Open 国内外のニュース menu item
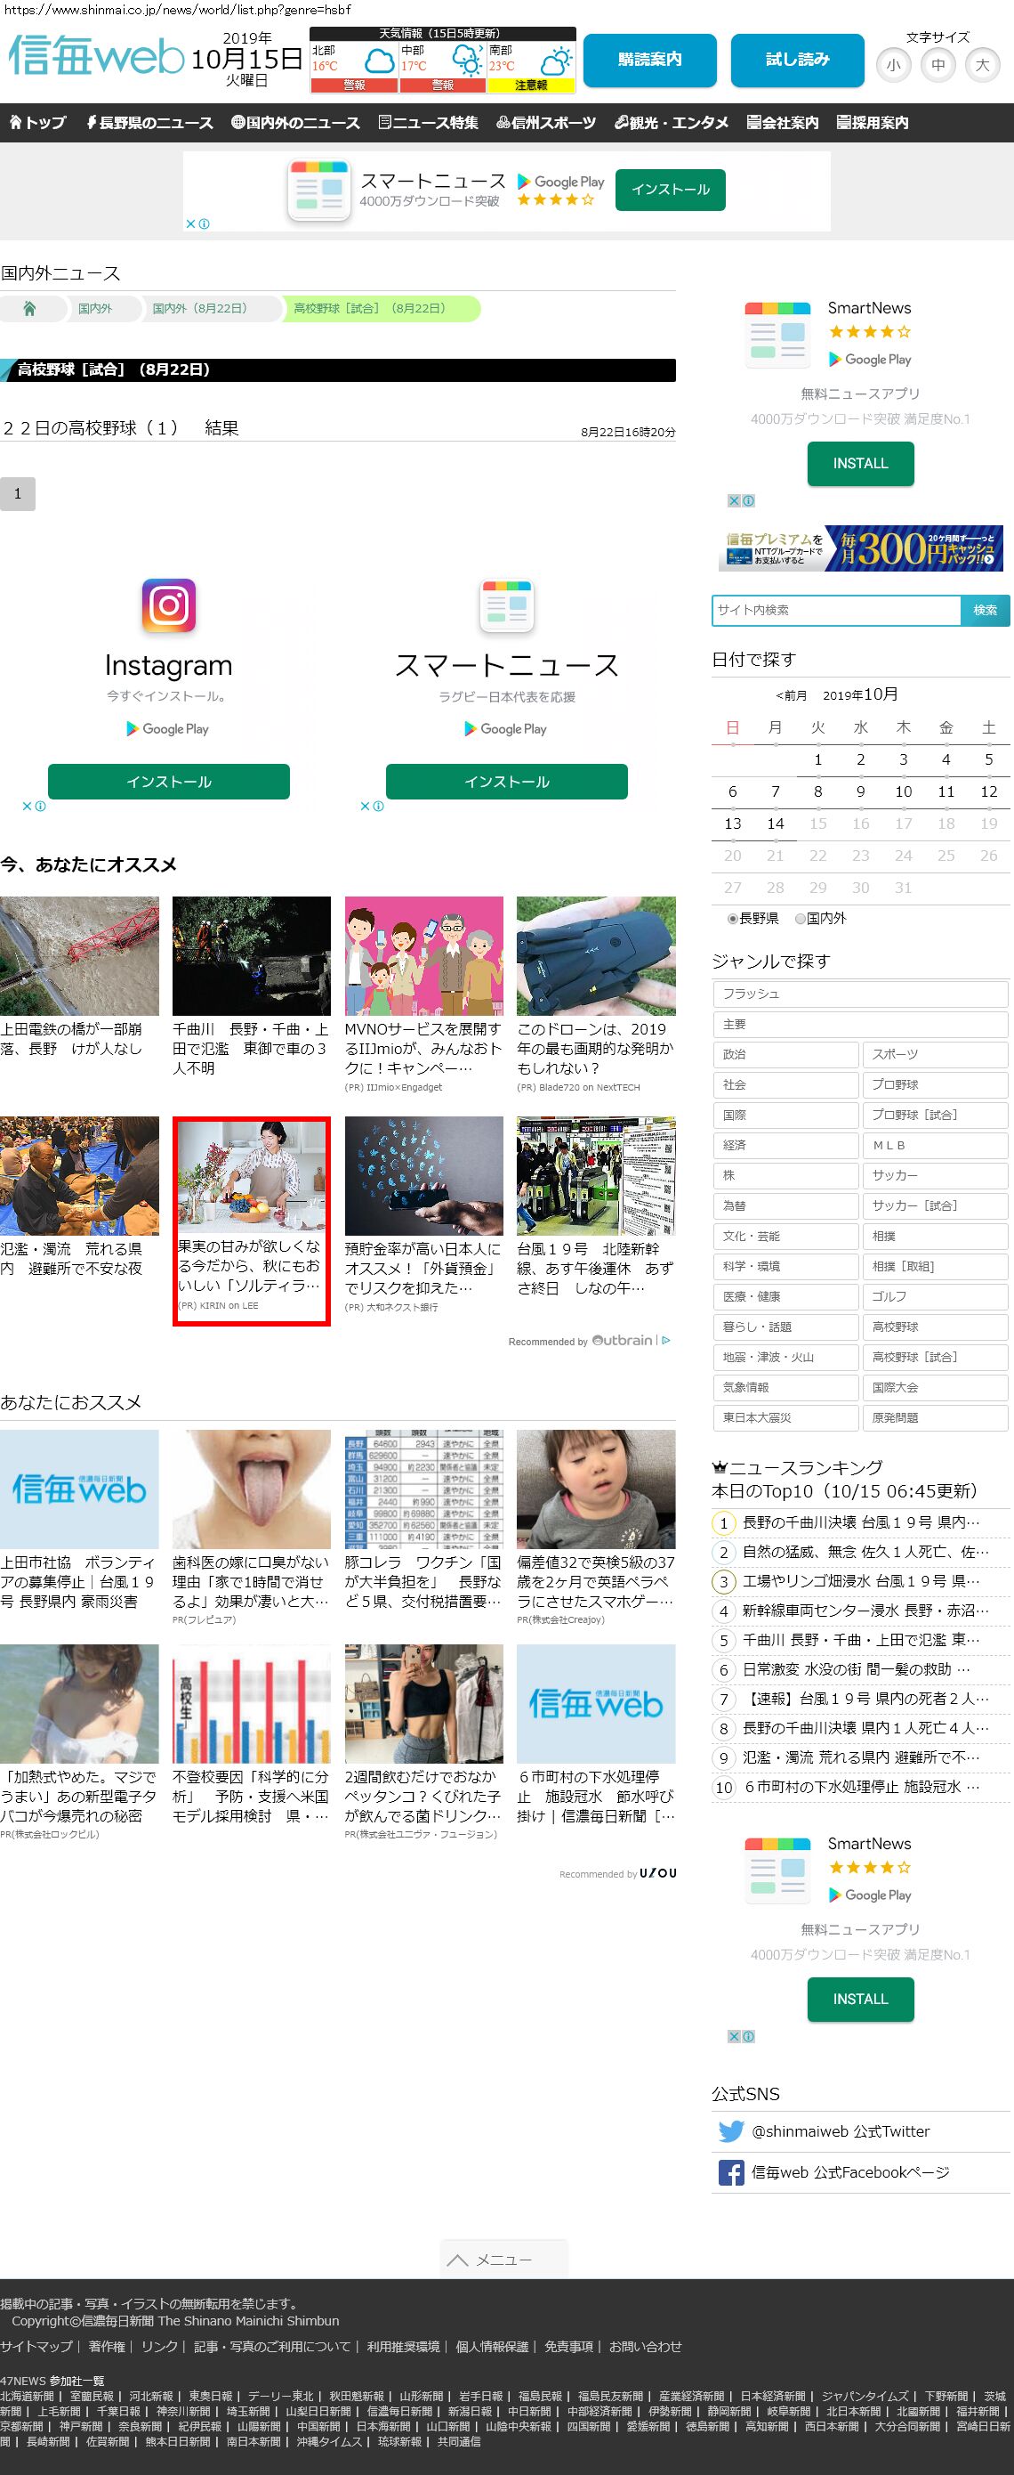 295,122
